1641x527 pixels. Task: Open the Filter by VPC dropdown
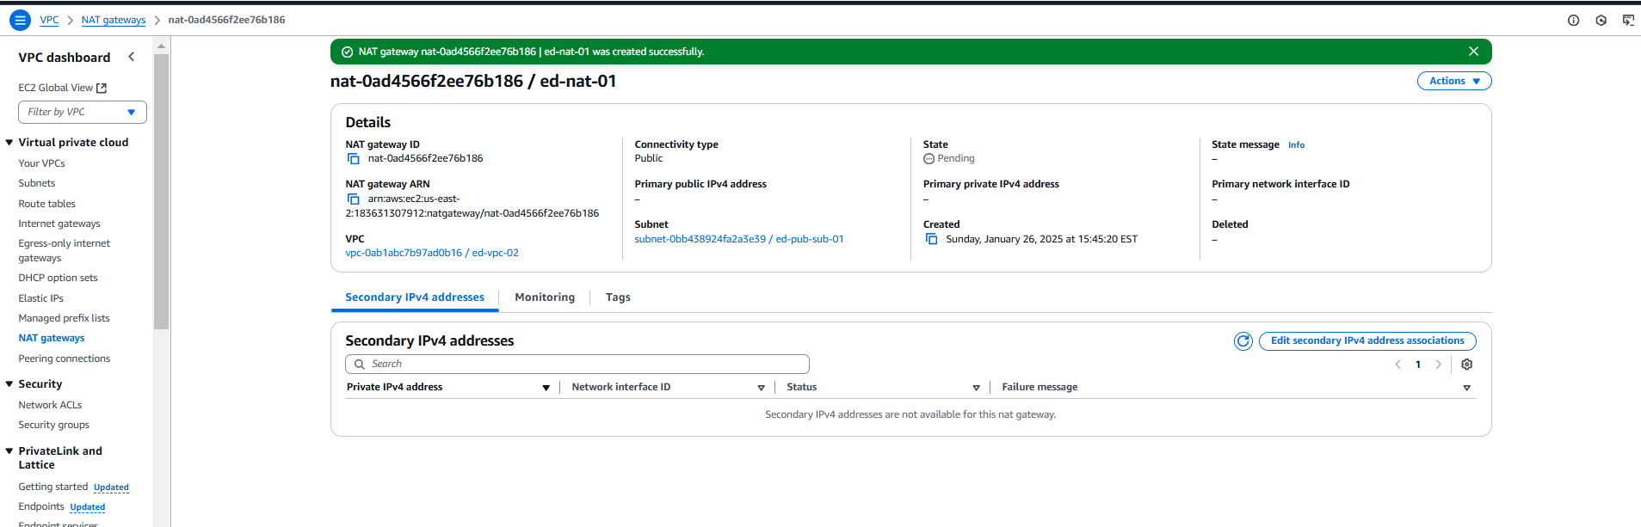(x=83, y=112)
